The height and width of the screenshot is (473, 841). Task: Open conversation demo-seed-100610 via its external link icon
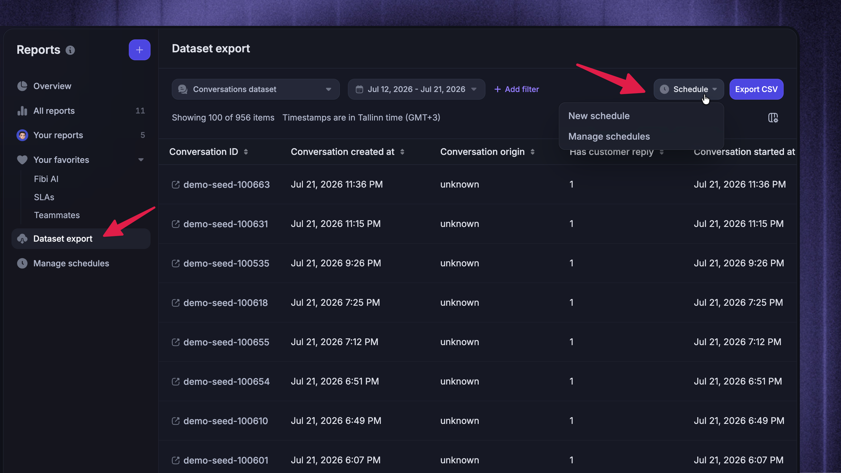click(x=176, y=421)
